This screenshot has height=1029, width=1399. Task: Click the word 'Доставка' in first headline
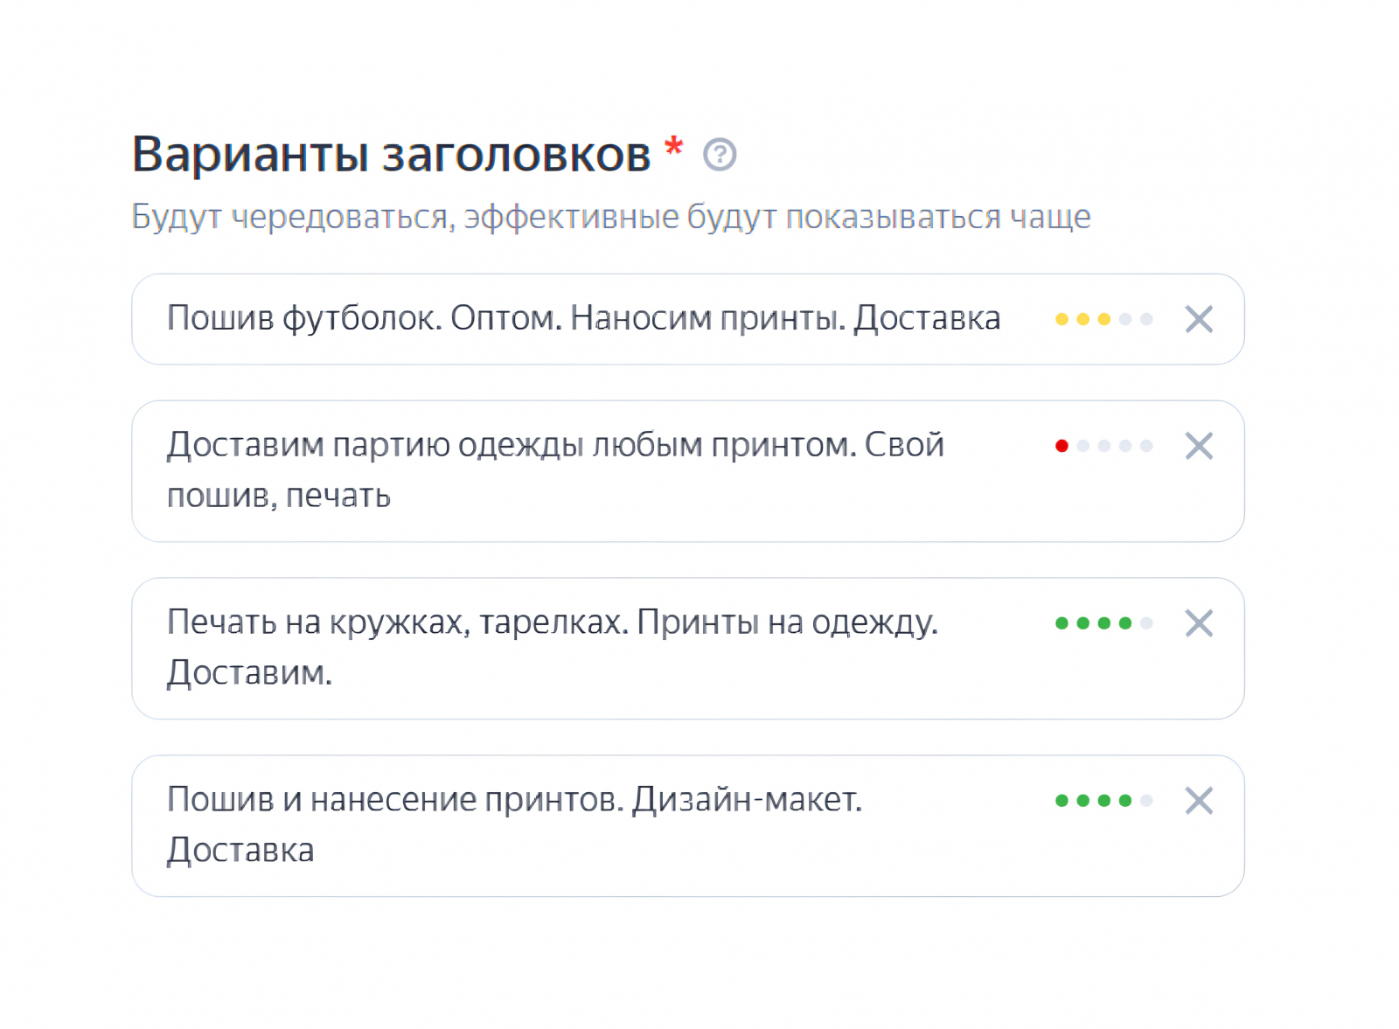pos(927,319)
